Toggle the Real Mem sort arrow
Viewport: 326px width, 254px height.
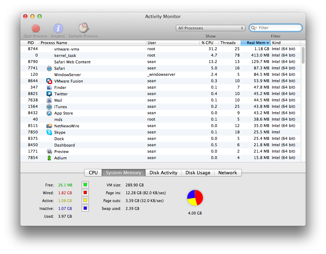pyautogui.click(x=268, y=43)
